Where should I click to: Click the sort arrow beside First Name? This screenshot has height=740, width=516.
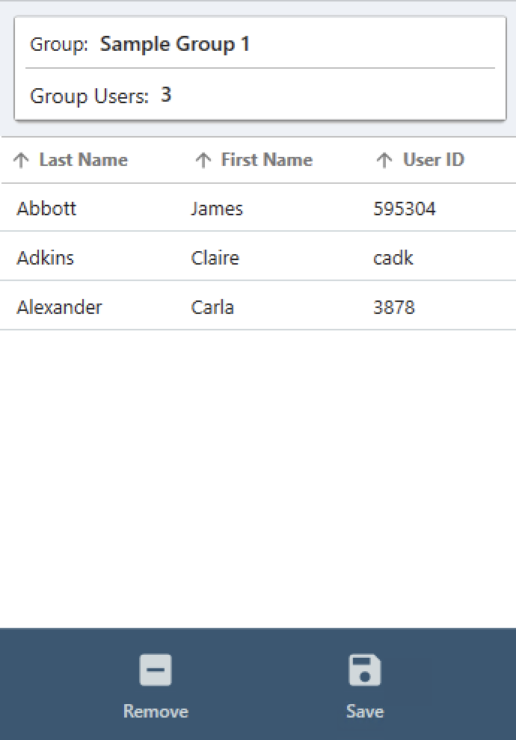(x=203, y=160)
